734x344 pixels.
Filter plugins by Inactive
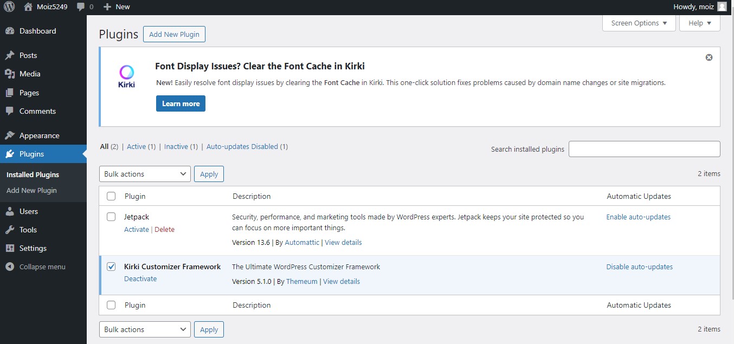176,146
